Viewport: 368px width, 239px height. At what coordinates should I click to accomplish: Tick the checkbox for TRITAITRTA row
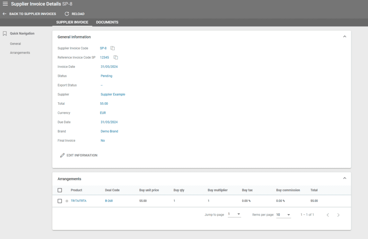click(x=60, y=201)
